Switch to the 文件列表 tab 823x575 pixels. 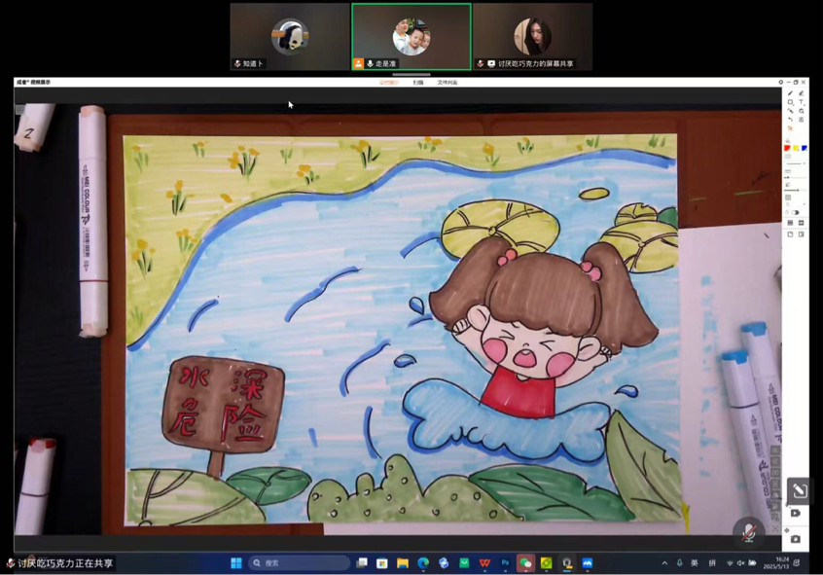point(447,83)
